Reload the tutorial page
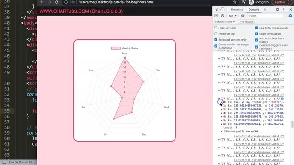The image size is (294, 165). (57, 2)
